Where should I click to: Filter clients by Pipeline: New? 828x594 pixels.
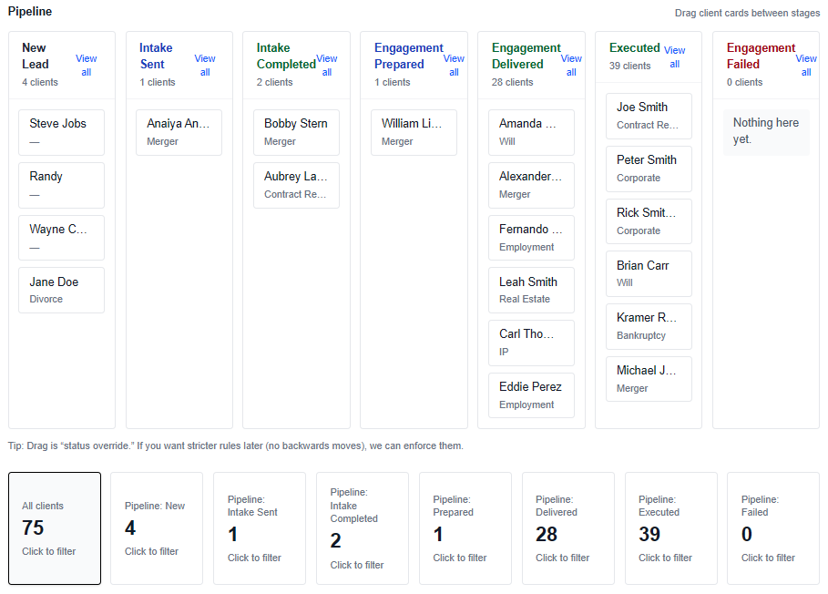pos(157,528)
